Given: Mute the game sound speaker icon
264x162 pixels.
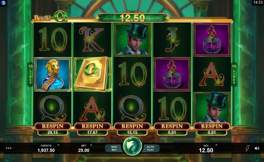Looking at the screenshot, I should pyautogui.click(x=257, y=148).
